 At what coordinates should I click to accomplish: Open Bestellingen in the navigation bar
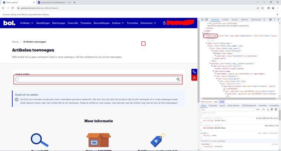(x=43, y=23)
